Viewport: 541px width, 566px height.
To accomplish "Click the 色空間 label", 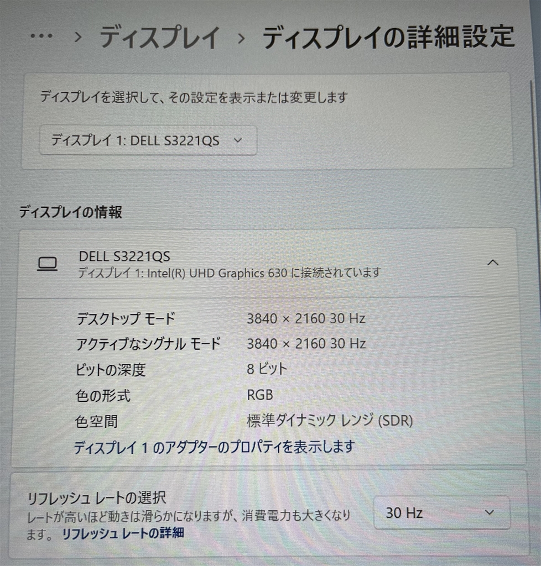I will pyautogui.click(x=96, y=421).
